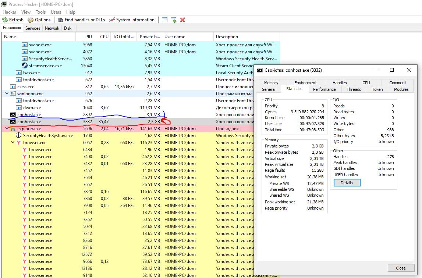Select the steamservice.exe Steam icon
The width and height of the screenshot is (422, 278).
coord(25,66)
